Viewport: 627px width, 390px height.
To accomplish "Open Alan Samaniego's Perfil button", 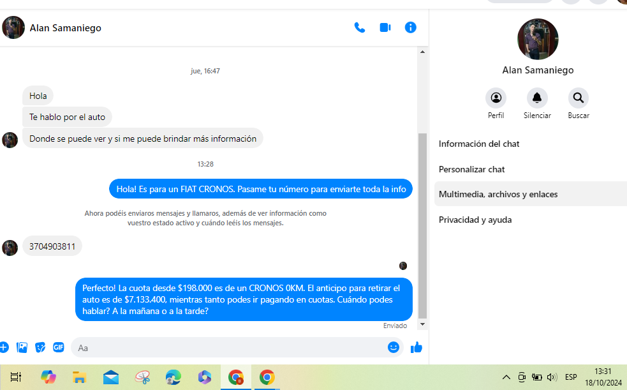I will (496, 98).
